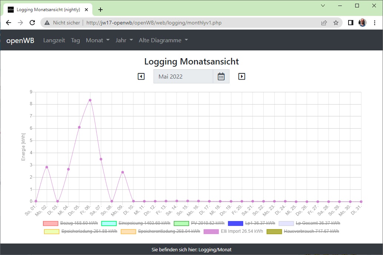
Task: Open the calendar date picker icon
Action: pyautogui.click(x=221, y=76)
